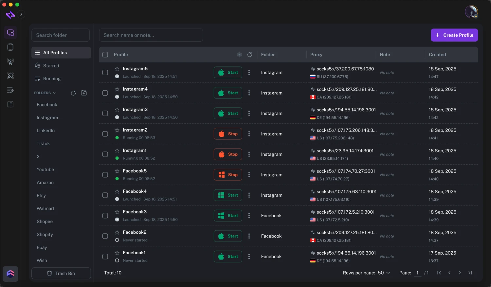
Task: Stop the running Instagram1 profile
Action: coord(228,154)
